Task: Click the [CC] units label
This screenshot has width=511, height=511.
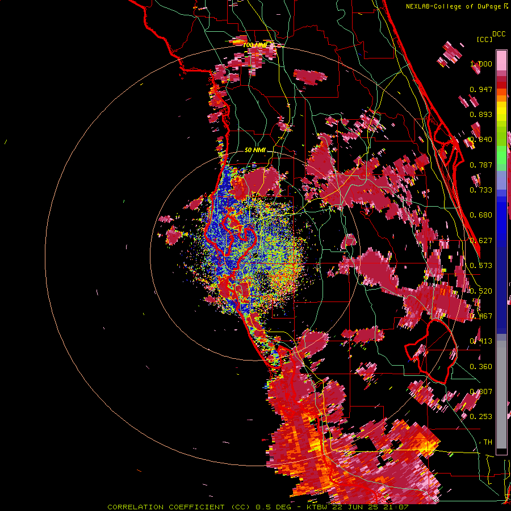Action: 484,39
